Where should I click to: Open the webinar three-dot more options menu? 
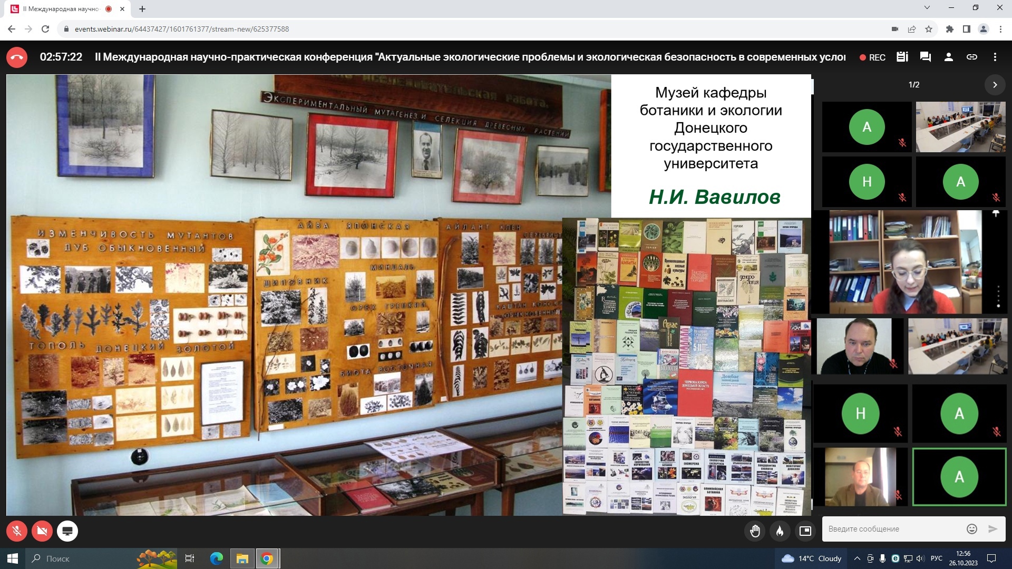[x=995, y=57]
